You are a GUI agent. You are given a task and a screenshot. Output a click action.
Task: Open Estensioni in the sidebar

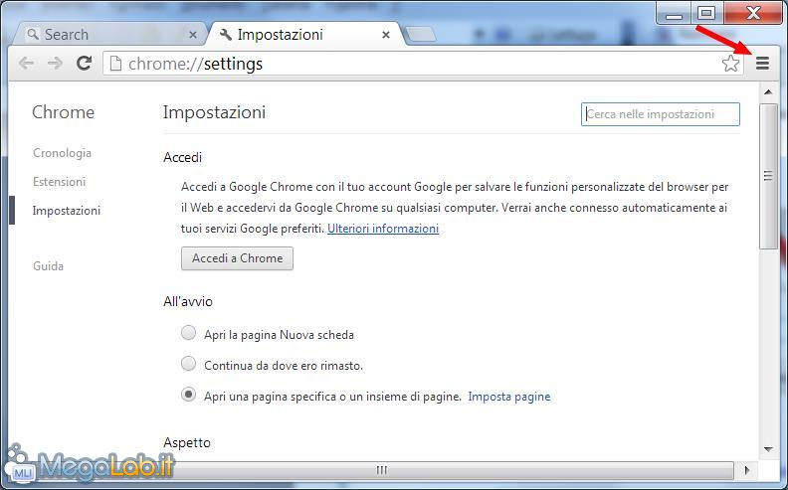(x=60, y=182)
